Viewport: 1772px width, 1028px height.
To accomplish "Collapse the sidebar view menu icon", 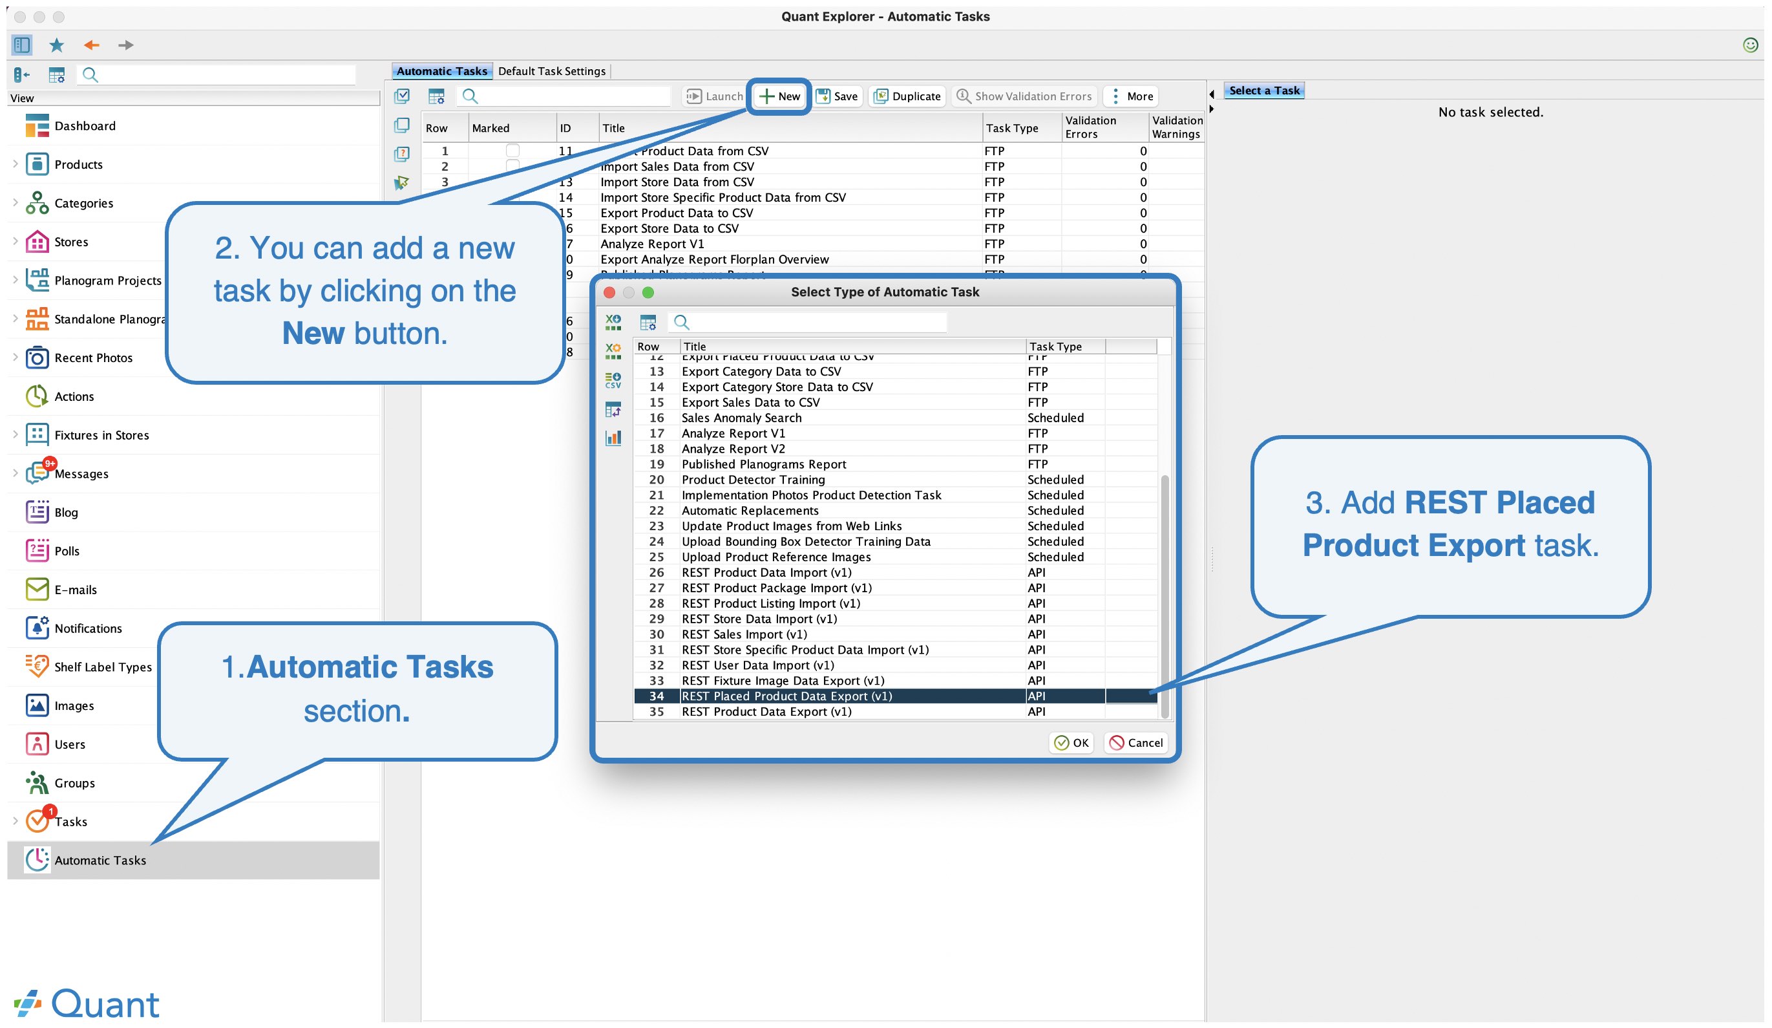I will (x=22, y=74).
